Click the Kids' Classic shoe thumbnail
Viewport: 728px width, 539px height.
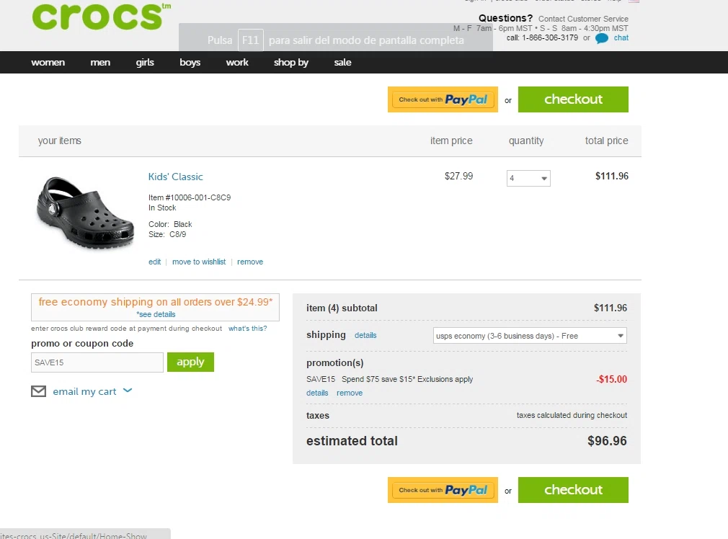[86, 213]
